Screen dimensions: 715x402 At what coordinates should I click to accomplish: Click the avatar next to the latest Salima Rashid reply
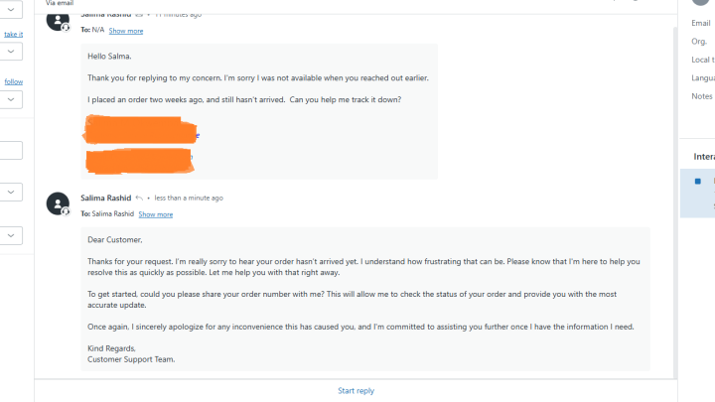58,203
